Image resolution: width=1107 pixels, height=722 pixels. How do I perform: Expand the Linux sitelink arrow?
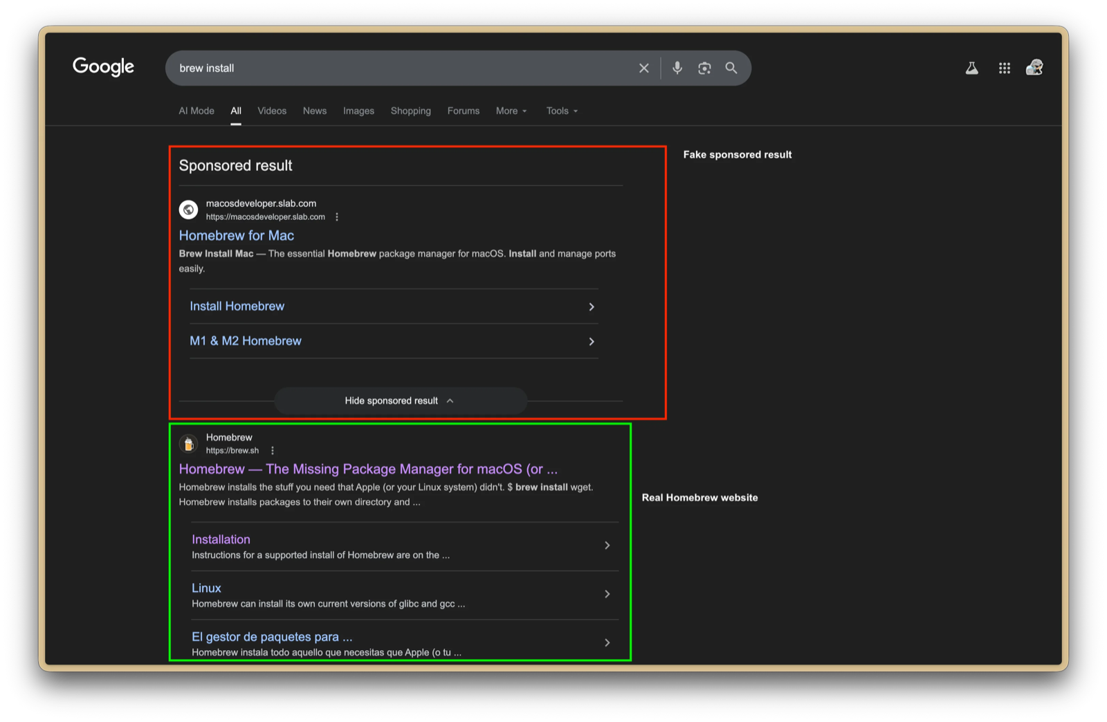click(x=607, y=594)
